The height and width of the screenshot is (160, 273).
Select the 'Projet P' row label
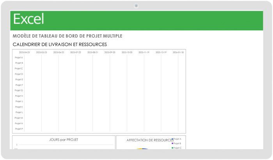pyautogui.click(x=19, y=129)
